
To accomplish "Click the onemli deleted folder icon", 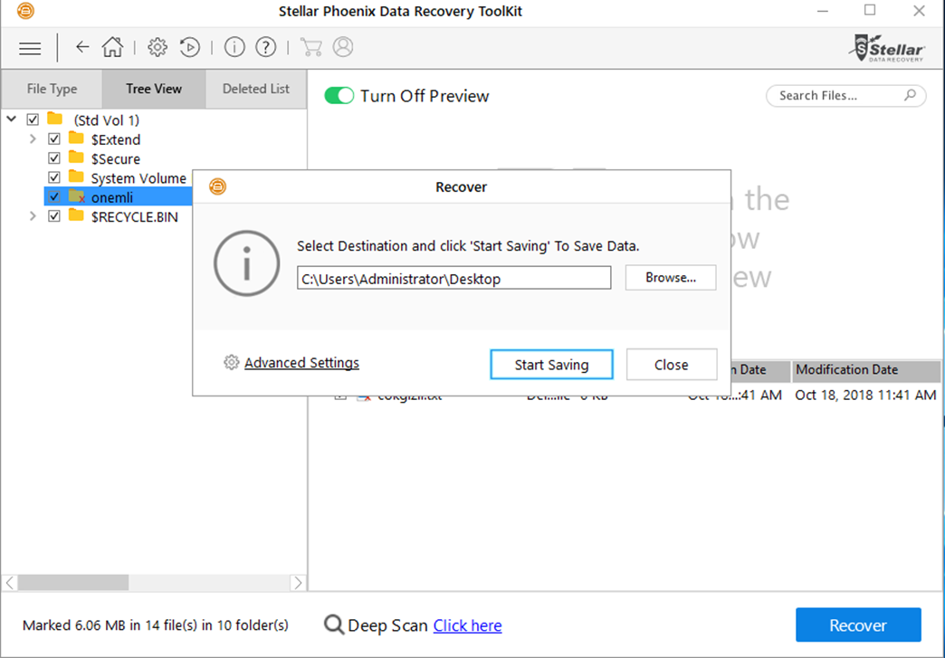I will point(77,196).
